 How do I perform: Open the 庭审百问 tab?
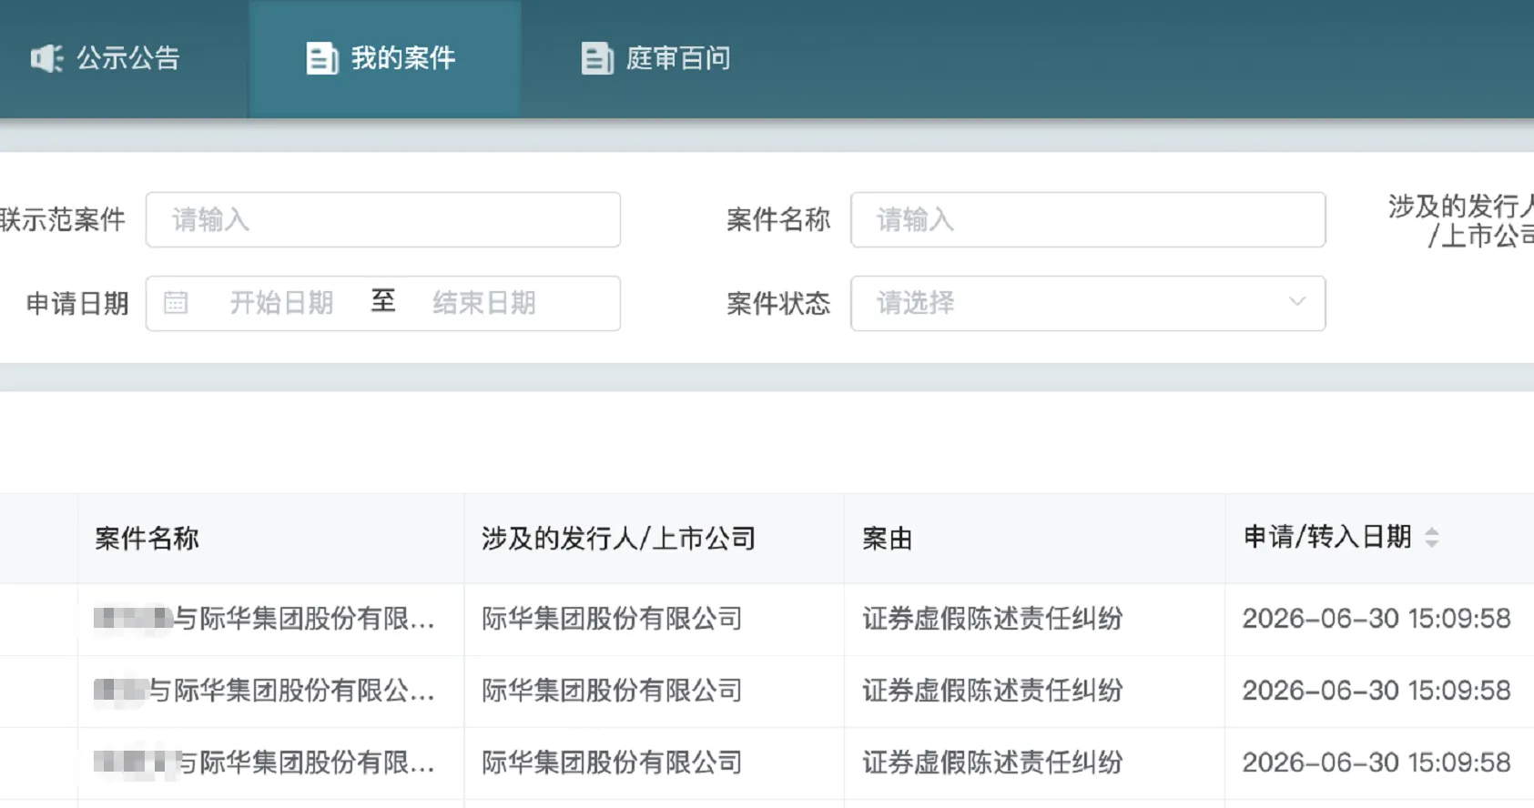656,58
